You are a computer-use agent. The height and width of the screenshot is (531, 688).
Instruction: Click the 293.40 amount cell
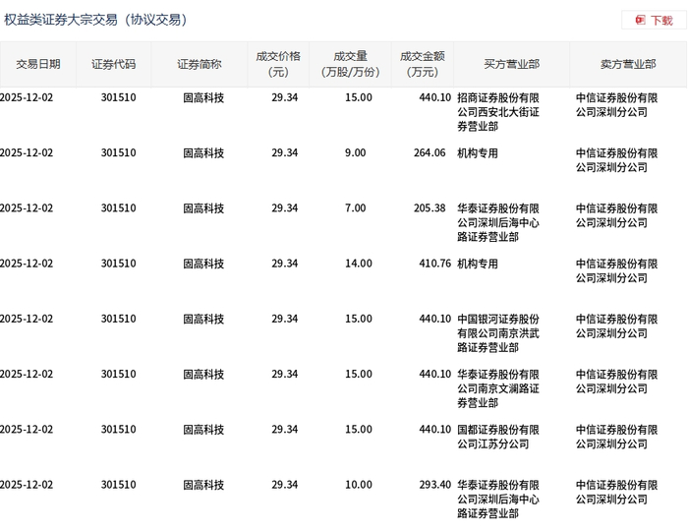point(434,485)
